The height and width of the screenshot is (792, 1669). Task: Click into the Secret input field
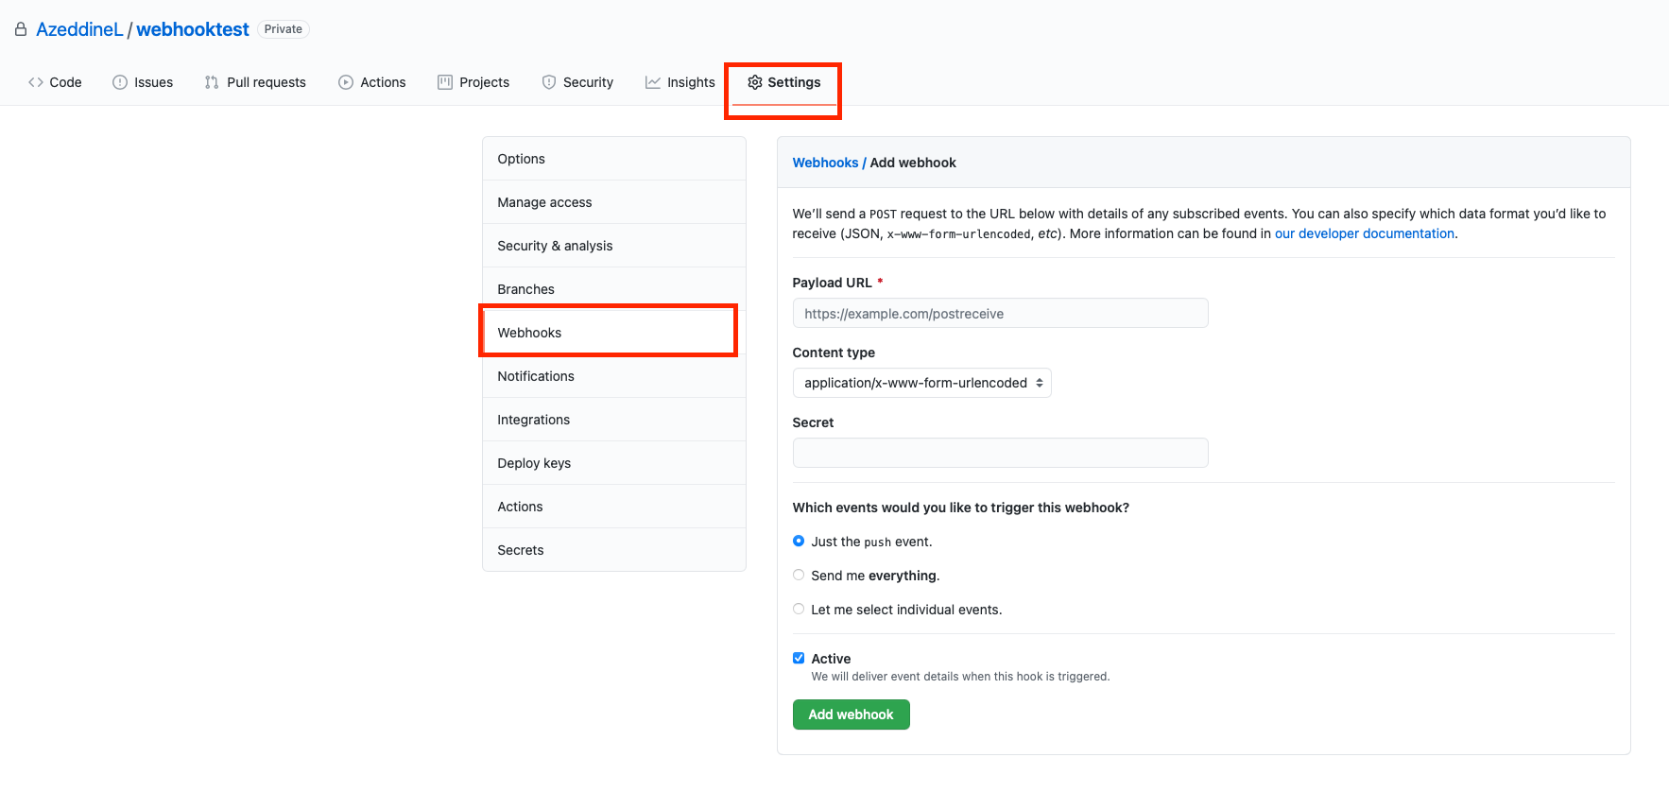[x=1001, y=453]
